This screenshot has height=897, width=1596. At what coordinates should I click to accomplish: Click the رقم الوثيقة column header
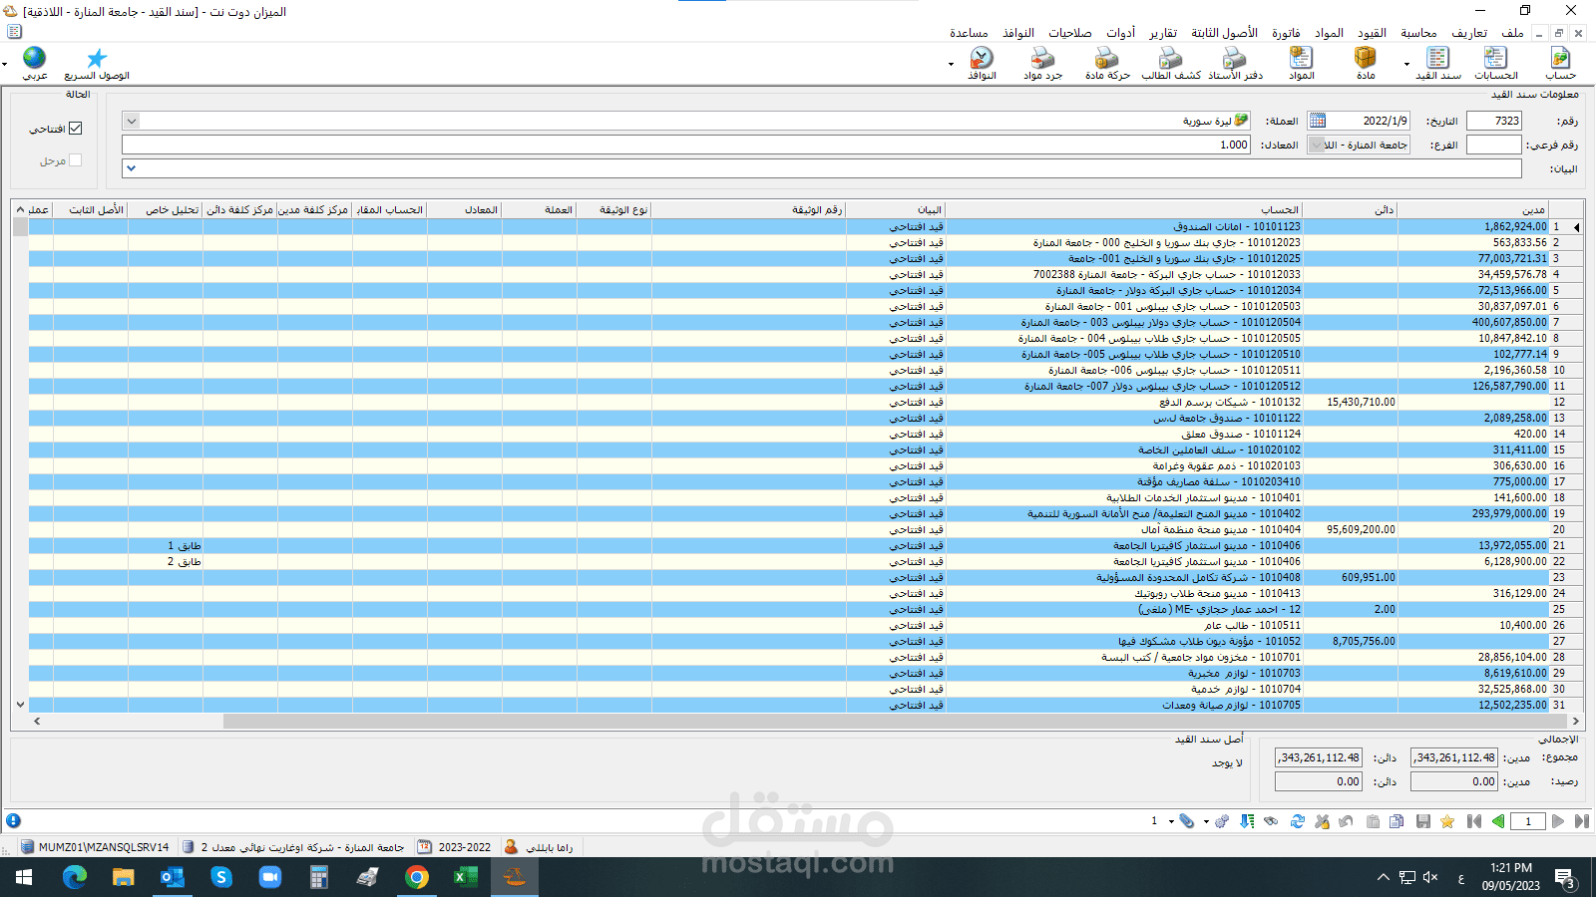tap(748, 209)
